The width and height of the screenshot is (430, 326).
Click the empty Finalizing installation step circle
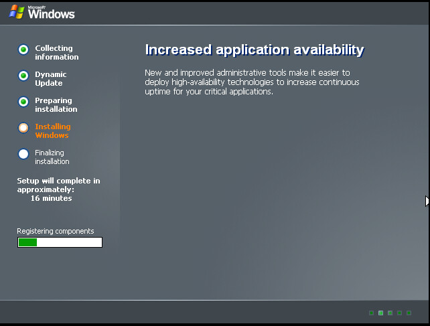[23, 154]
